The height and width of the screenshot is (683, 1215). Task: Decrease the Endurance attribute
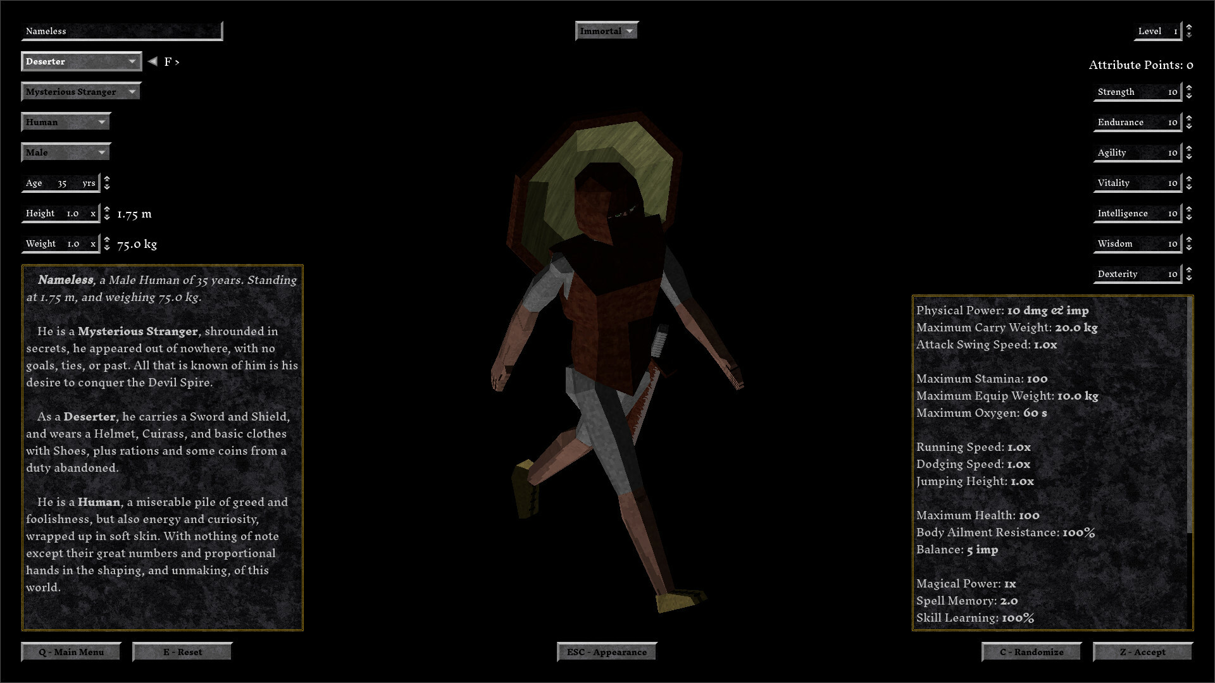coord(1188,126)
